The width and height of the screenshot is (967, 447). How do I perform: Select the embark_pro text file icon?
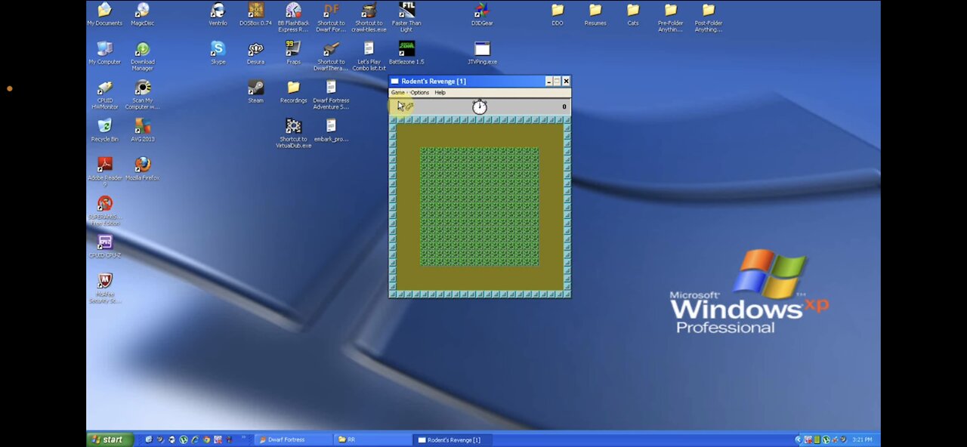pos(331,130)
